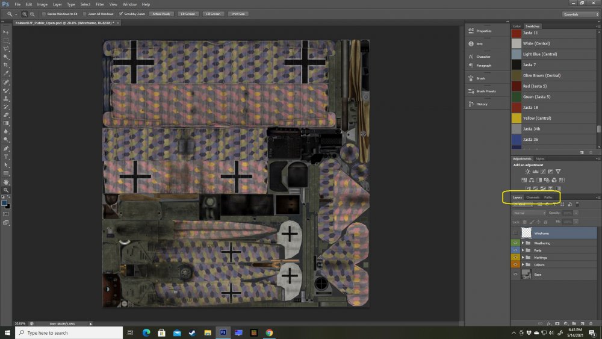Open the Brush Presets panel
602x339 pixels.
(486, 91)
